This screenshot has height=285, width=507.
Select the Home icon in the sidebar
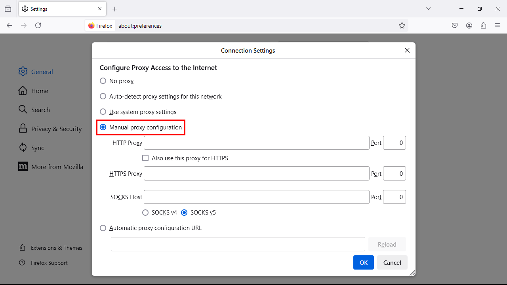tap(23, 91)
